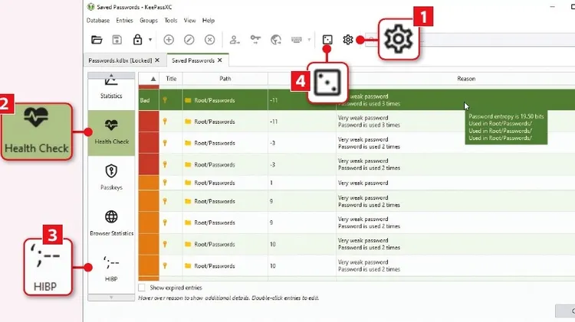The width and height of the screenshot is (575, 322).
Task: Sort the table by Reason column
Action: tap(466, 79)
